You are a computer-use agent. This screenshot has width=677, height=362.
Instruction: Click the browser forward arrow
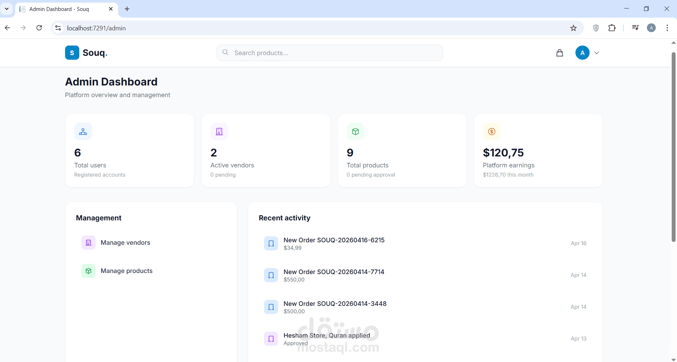(23, 28)
